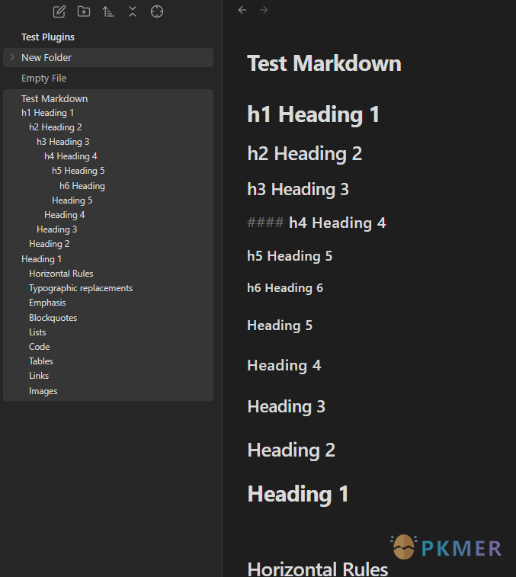Jump to h1 Heading 1 in outline
This screenshot has width=516, height=577.
[x=47, y=113]
